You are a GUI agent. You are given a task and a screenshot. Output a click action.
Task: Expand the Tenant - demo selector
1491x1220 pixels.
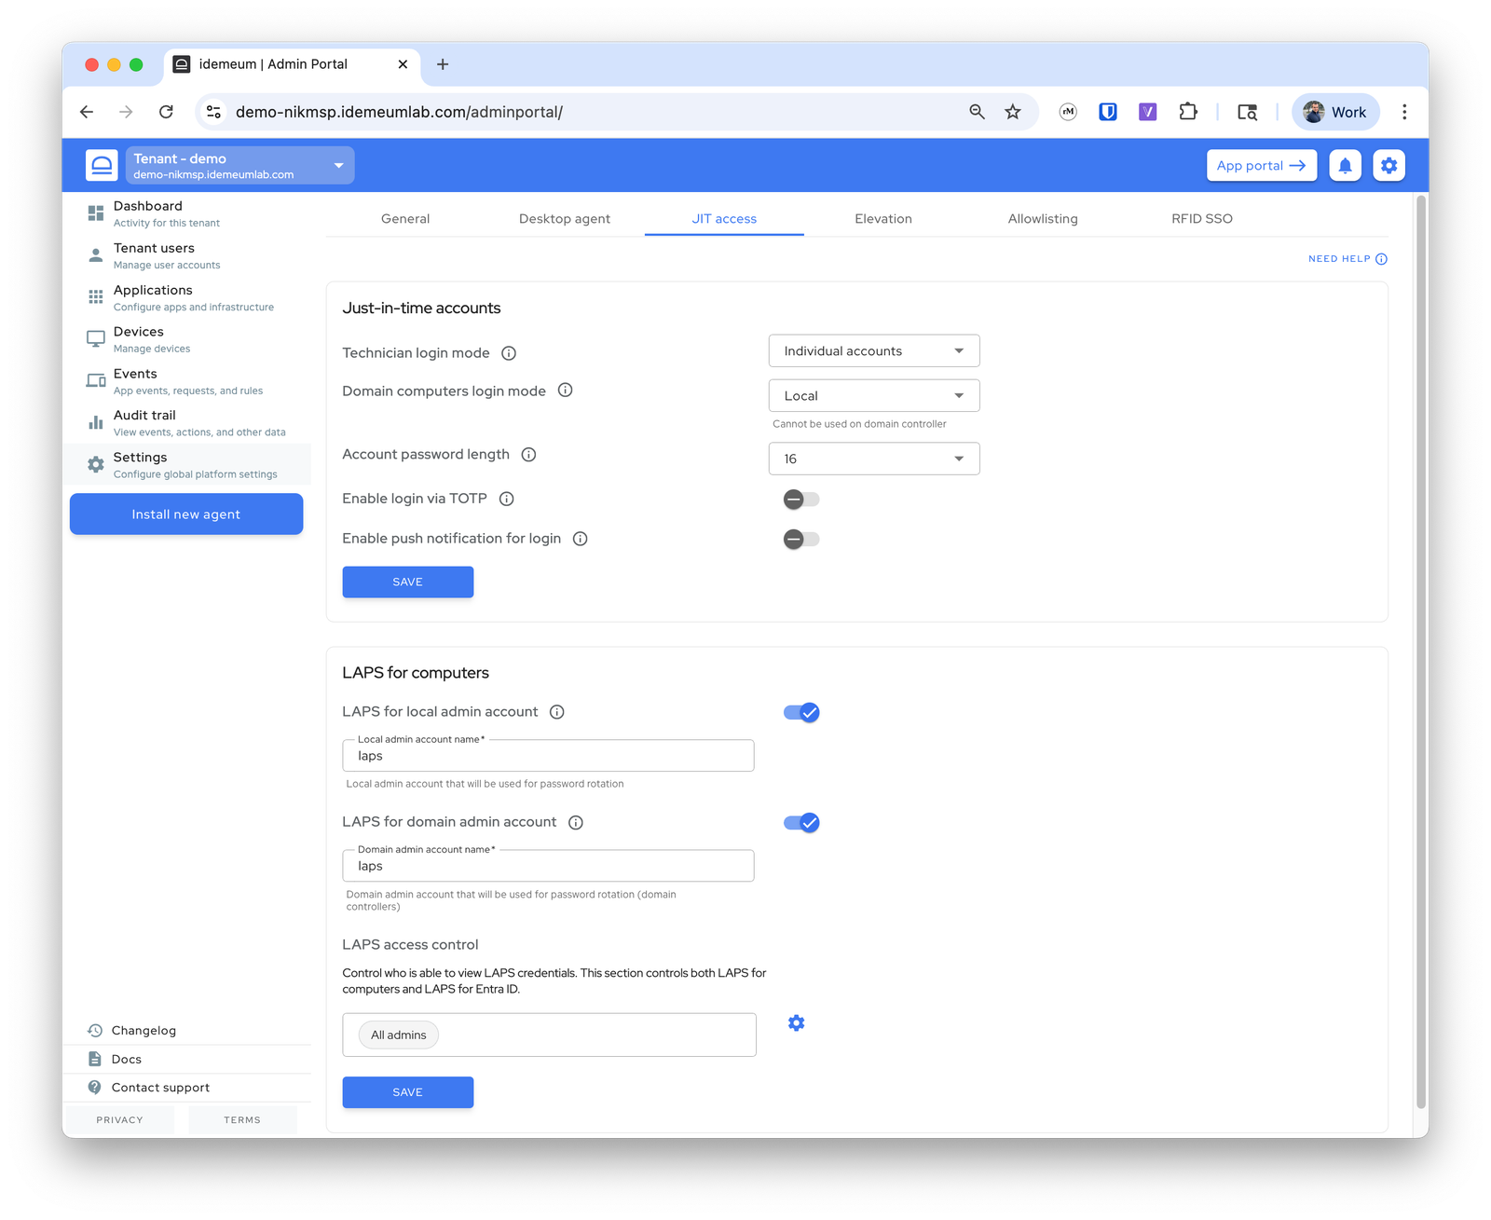pyautogui.click(x=240, y=165)
